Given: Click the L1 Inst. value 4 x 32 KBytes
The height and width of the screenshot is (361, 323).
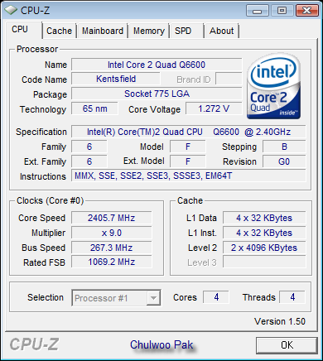Looking at the screenshot, I should (264, 233).
